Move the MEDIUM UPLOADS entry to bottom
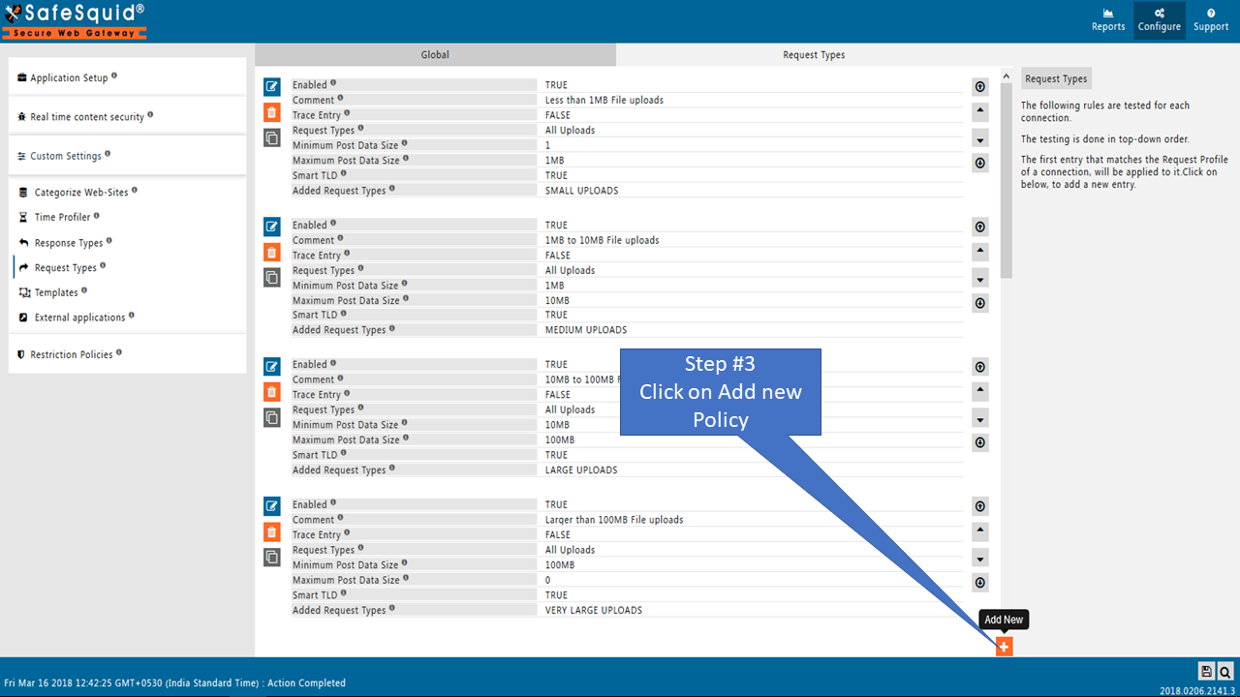Image resolution: width=1240 pixels, height=697 pixels. pos(979,304)
